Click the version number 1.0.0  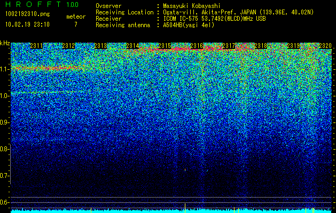coord(73,5)
